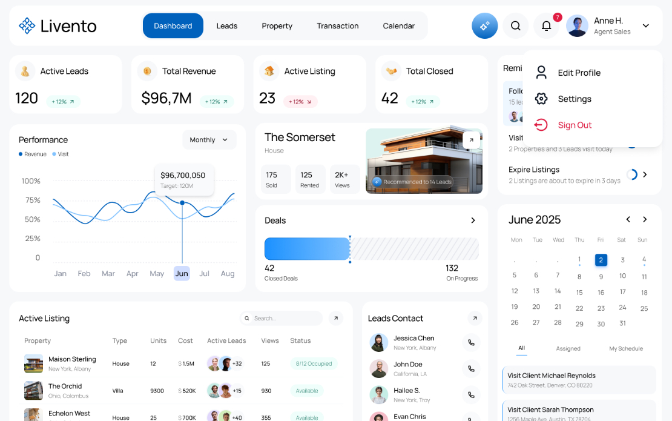The height and width of the screenshot is (421, 672).
Task: Click the Active Listing -12% trend badge
Action: 300,102
